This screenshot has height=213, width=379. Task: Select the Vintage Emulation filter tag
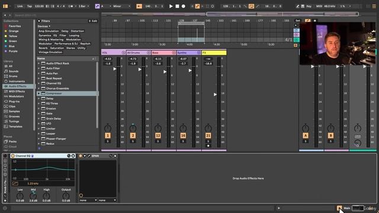click(x=50, y=52)
